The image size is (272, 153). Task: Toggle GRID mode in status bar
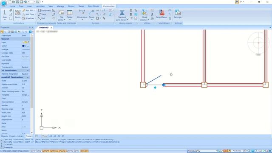39,151
